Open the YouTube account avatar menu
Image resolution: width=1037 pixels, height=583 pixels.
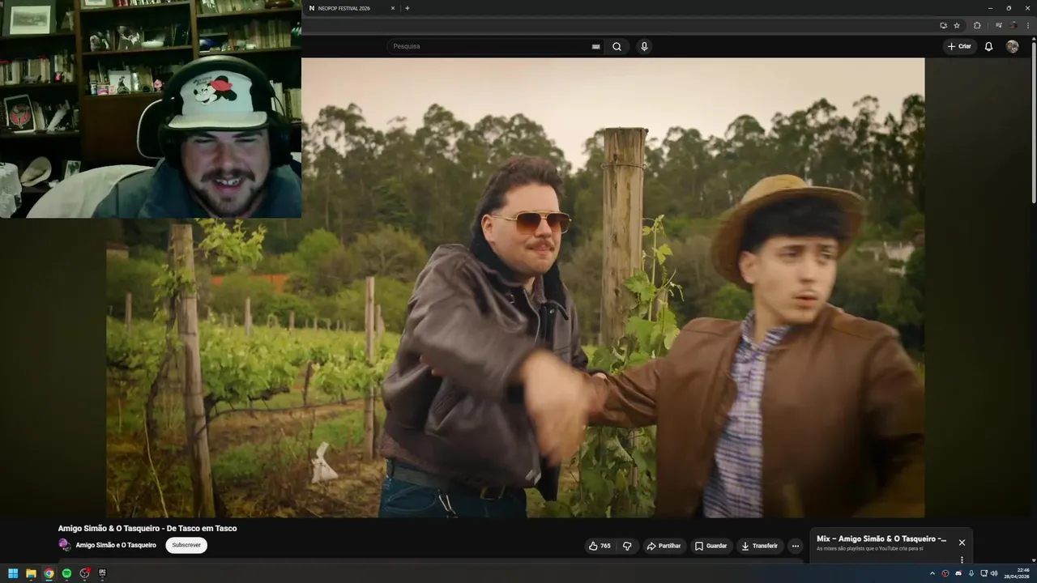point(1012,46)
